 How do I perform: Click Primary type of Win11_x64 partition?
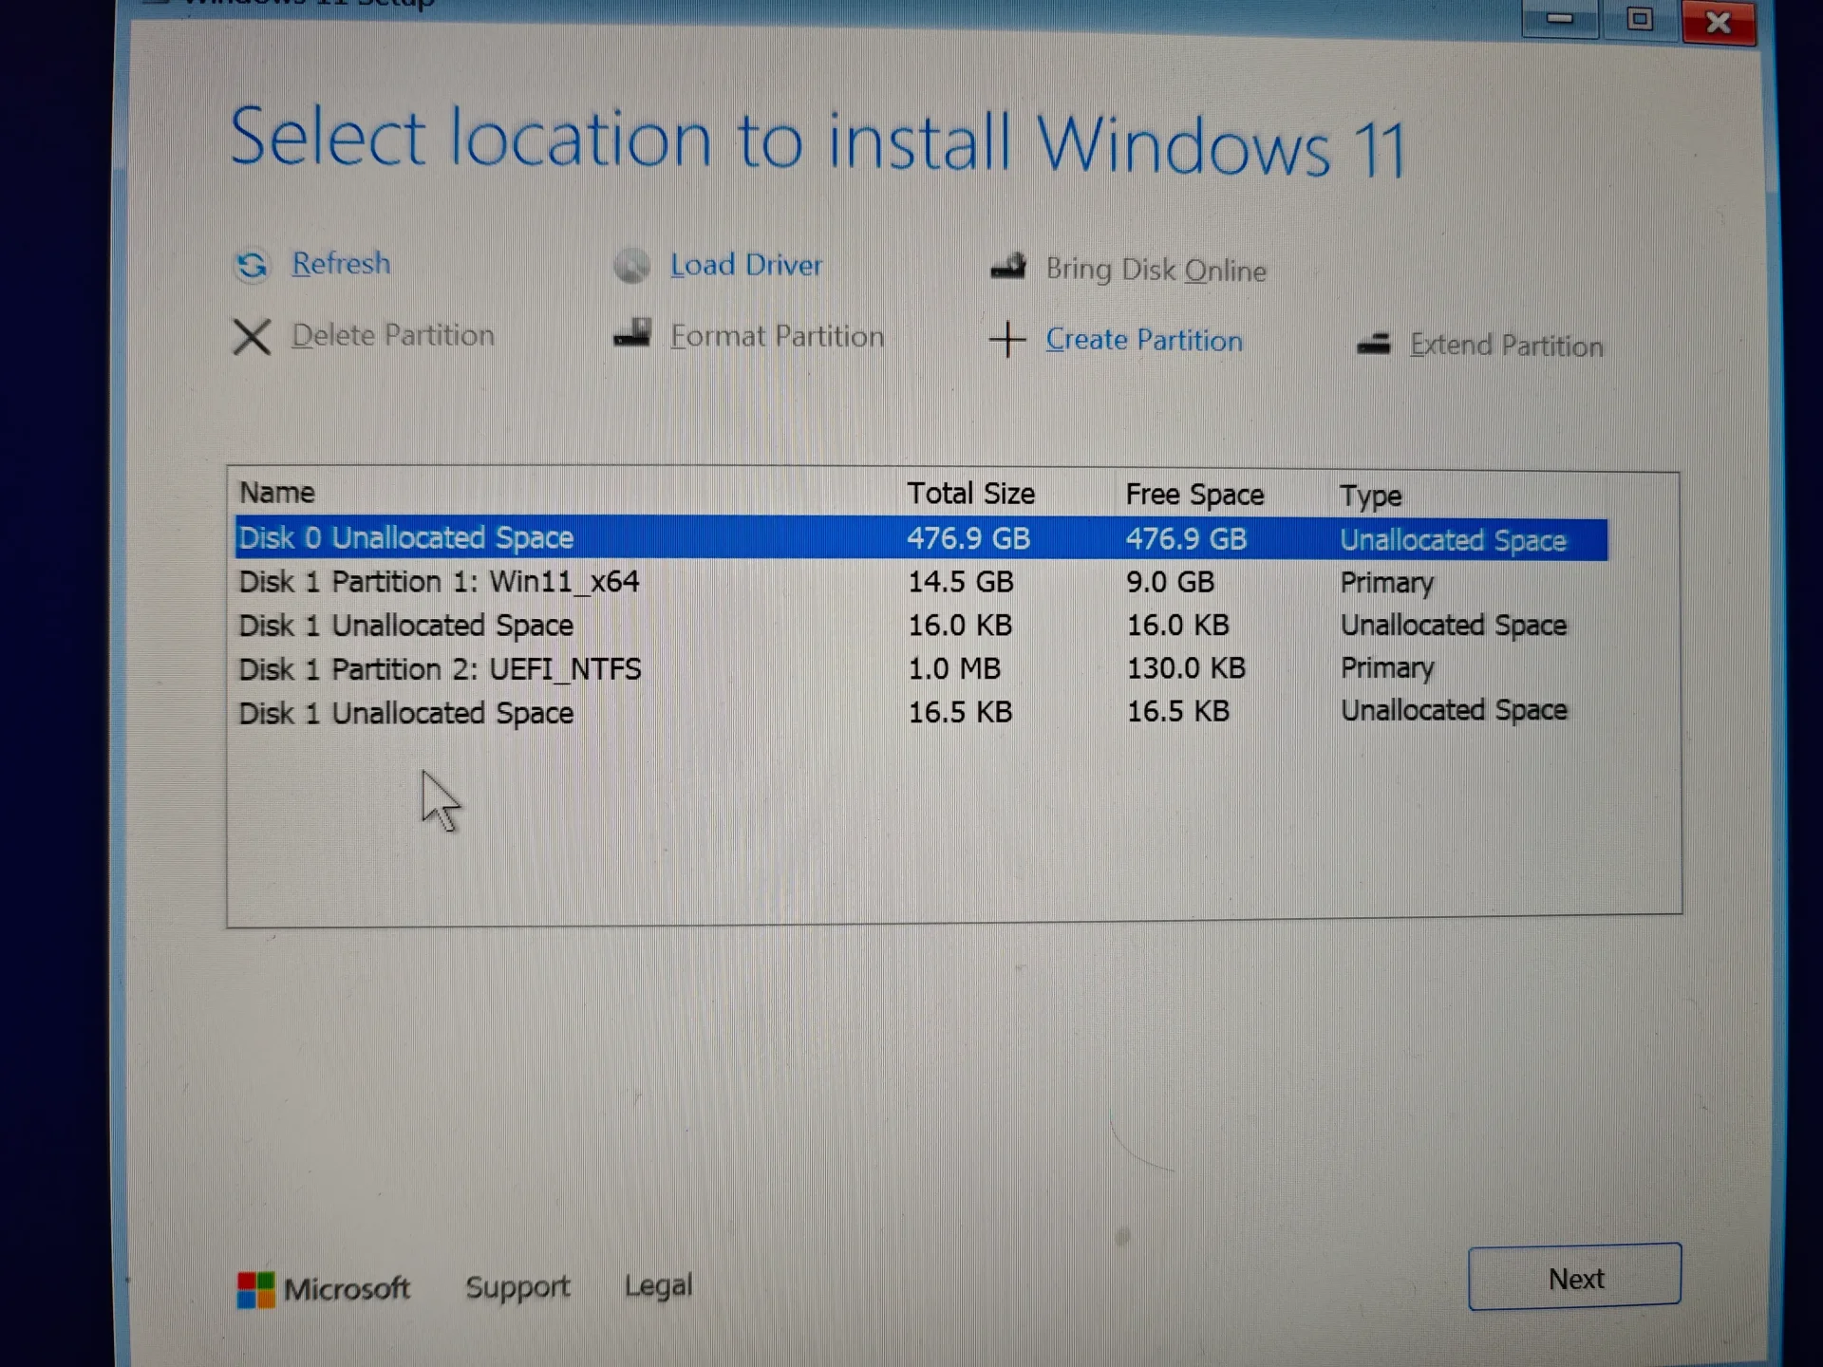click(x=1387, y=583)
